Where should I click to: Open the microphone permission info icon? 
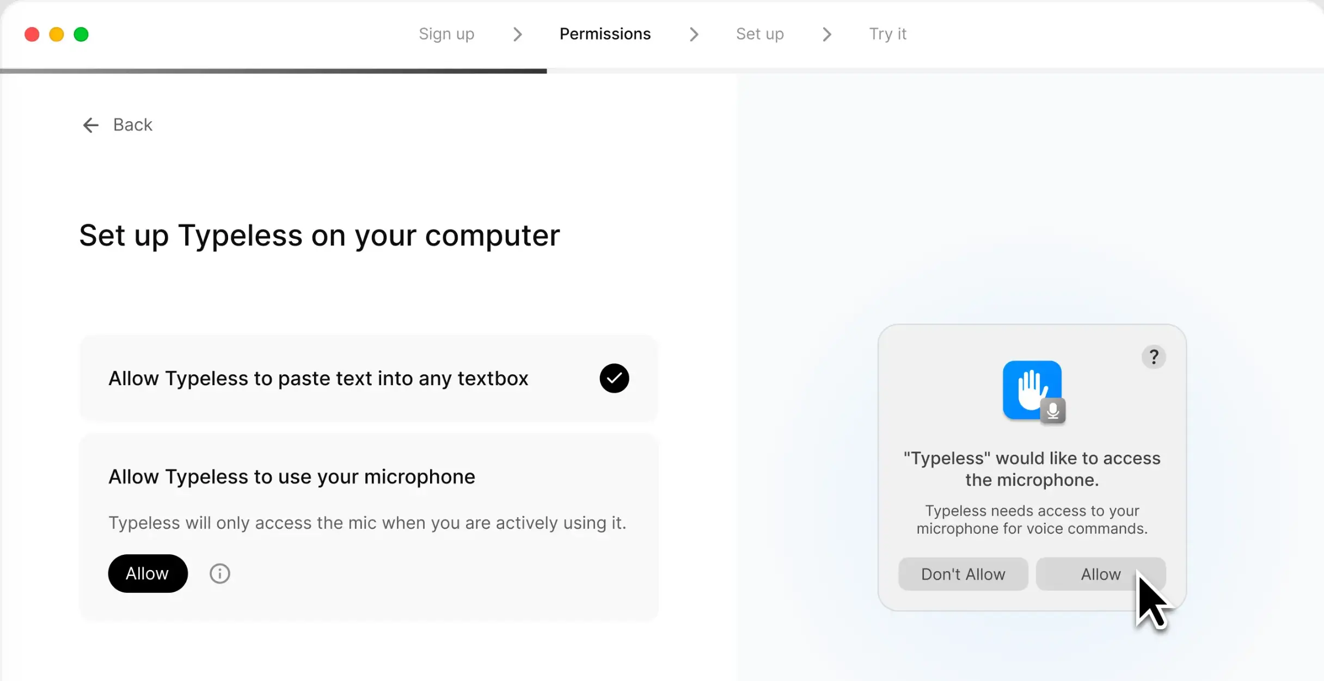click(220, 573)
